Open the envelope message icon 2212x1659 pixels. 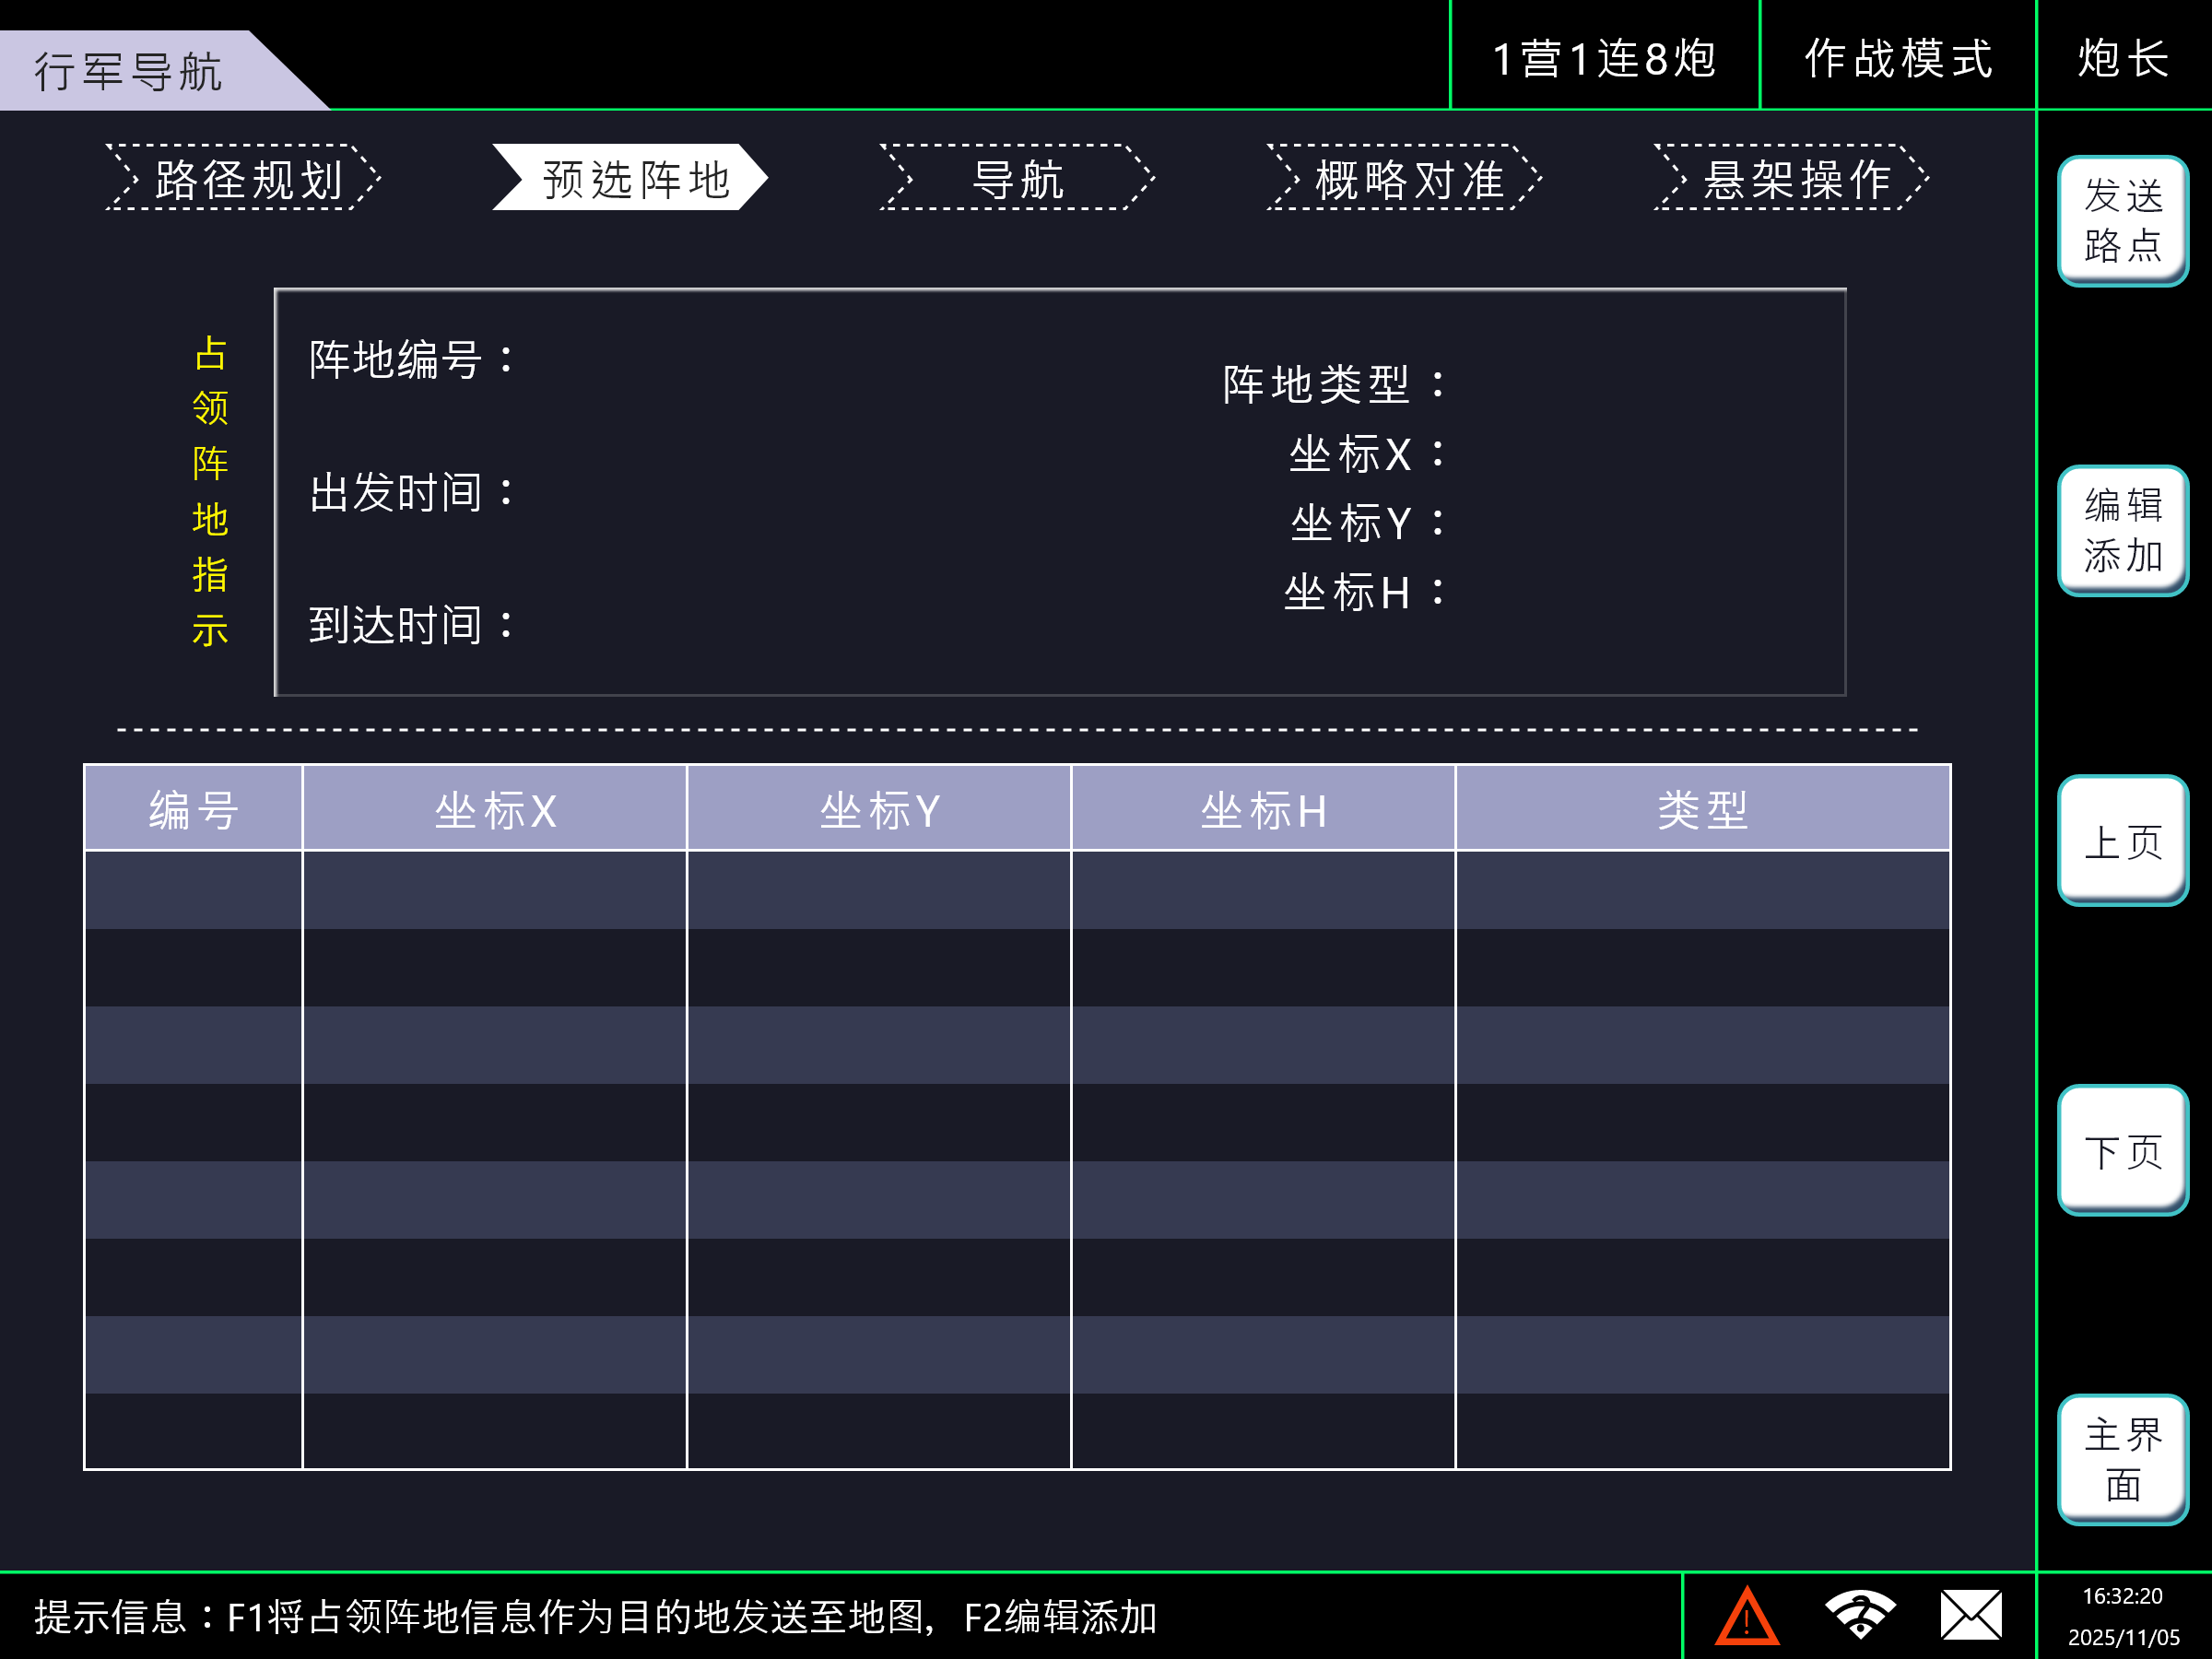coord(1971,1615)
